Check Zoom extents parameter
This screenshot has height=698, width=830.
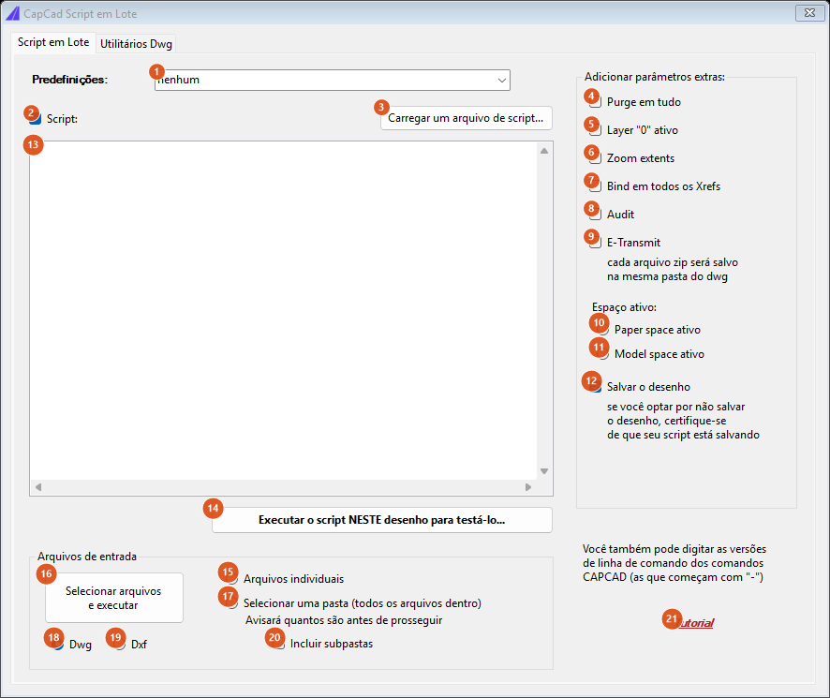click(x=596, y=158)
